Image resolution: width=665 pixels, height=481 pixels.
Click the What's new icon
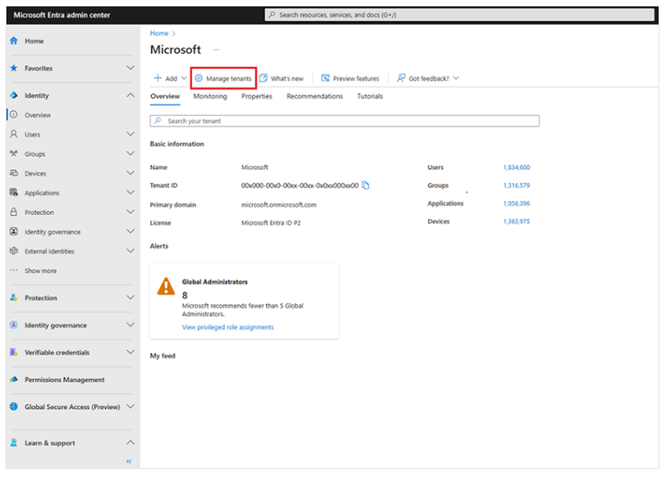coord(263,78)
